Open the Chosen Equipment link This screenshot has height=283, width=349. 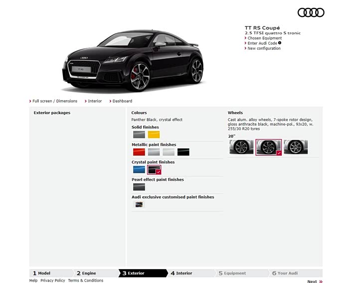click(x=264, y=38)
